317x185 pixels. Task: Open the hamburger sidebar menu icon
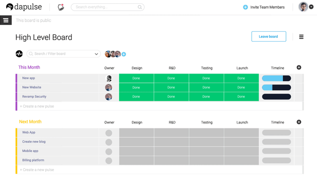click(x=6, y=20)
